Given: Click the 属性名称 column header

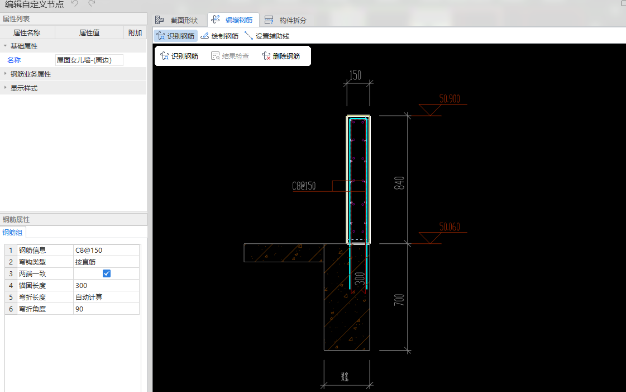Looking at the screenshot, I should tap(27, 33).
